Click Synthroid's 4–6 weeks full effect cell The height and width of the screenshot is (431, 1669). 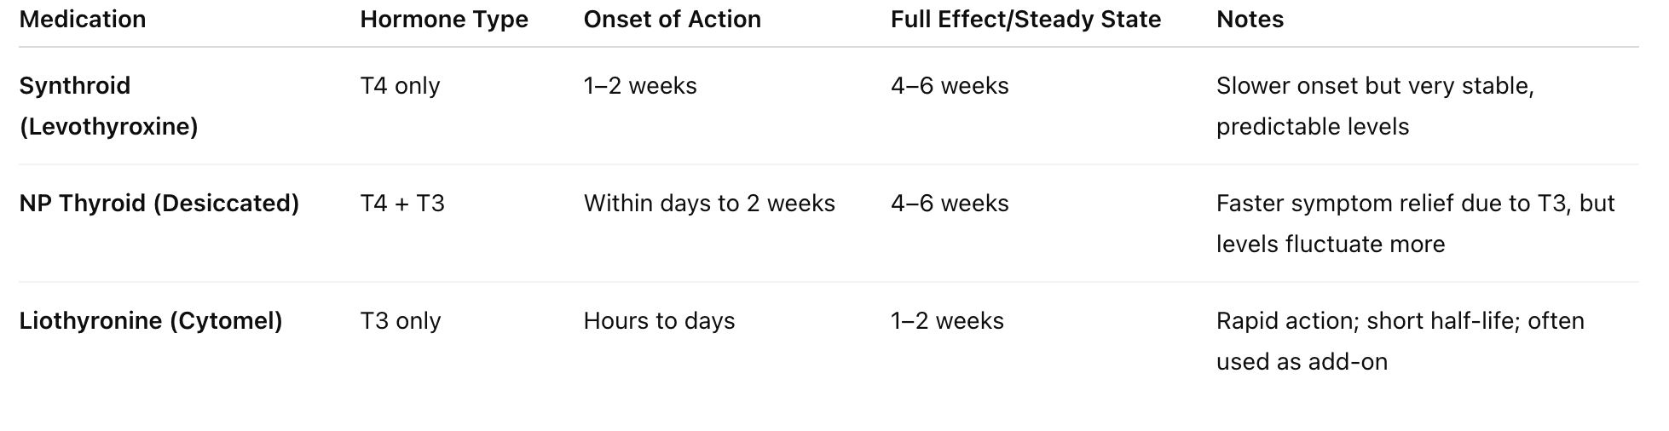pyautogui.click(x=950, y=86)
